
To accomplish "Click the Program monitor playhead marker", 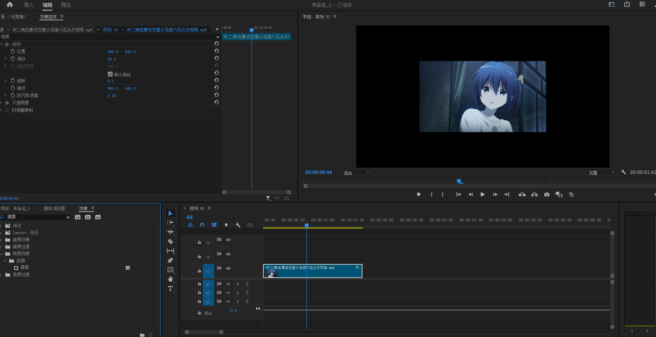I will [459, 181].
